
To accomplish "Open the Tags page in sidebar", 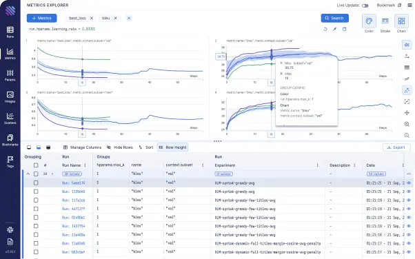I will click(10, 161).
